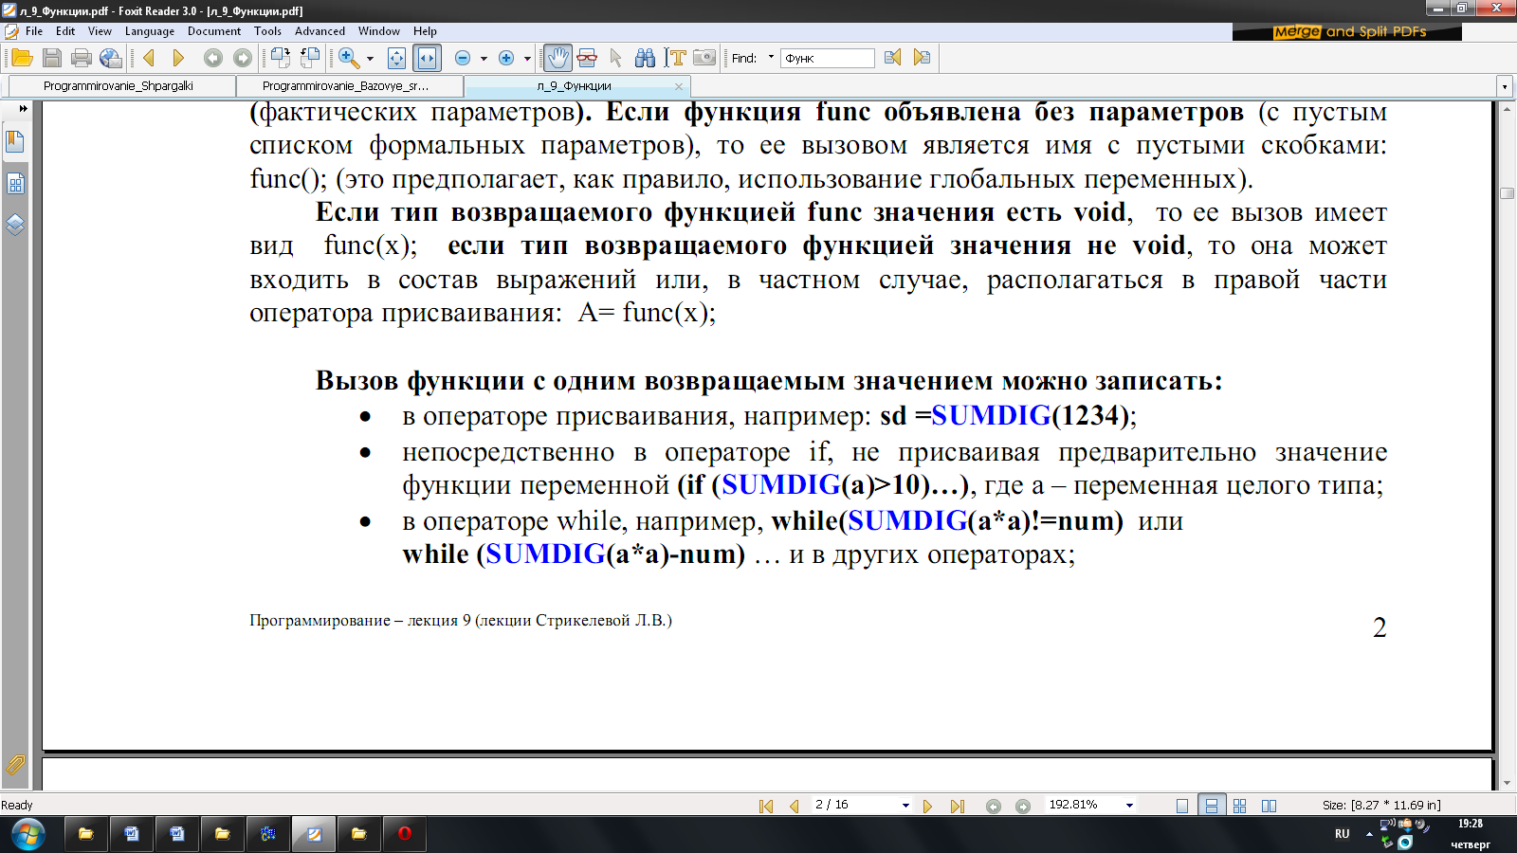1517x853 pixels.
Task: Open the document tab list dropdown
Action: [x=1504, y=86]
